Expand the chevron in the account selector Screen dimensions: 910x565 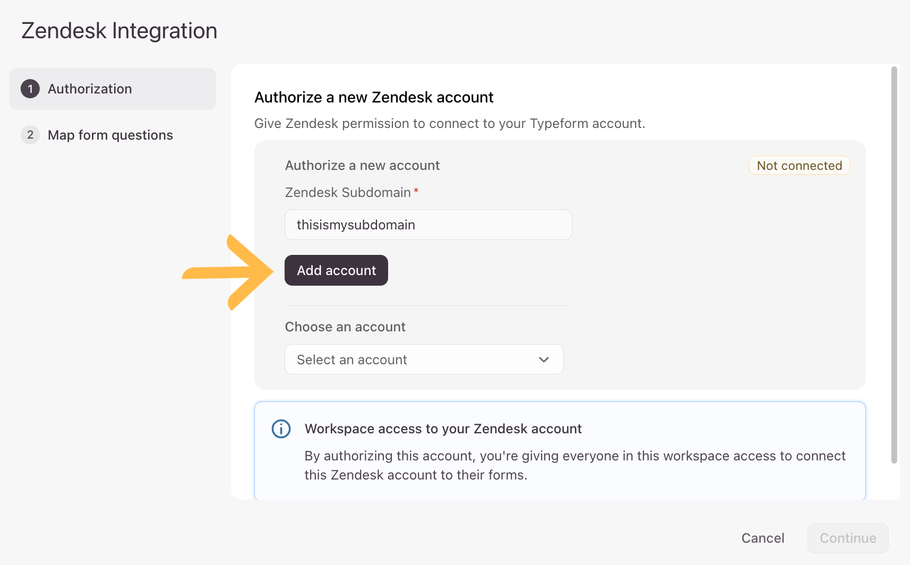click(544, 359)
